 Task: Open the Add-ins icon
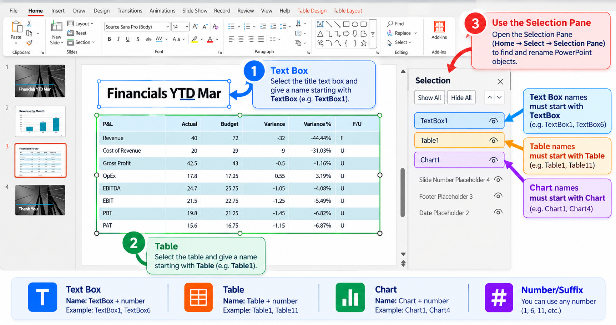439,27
